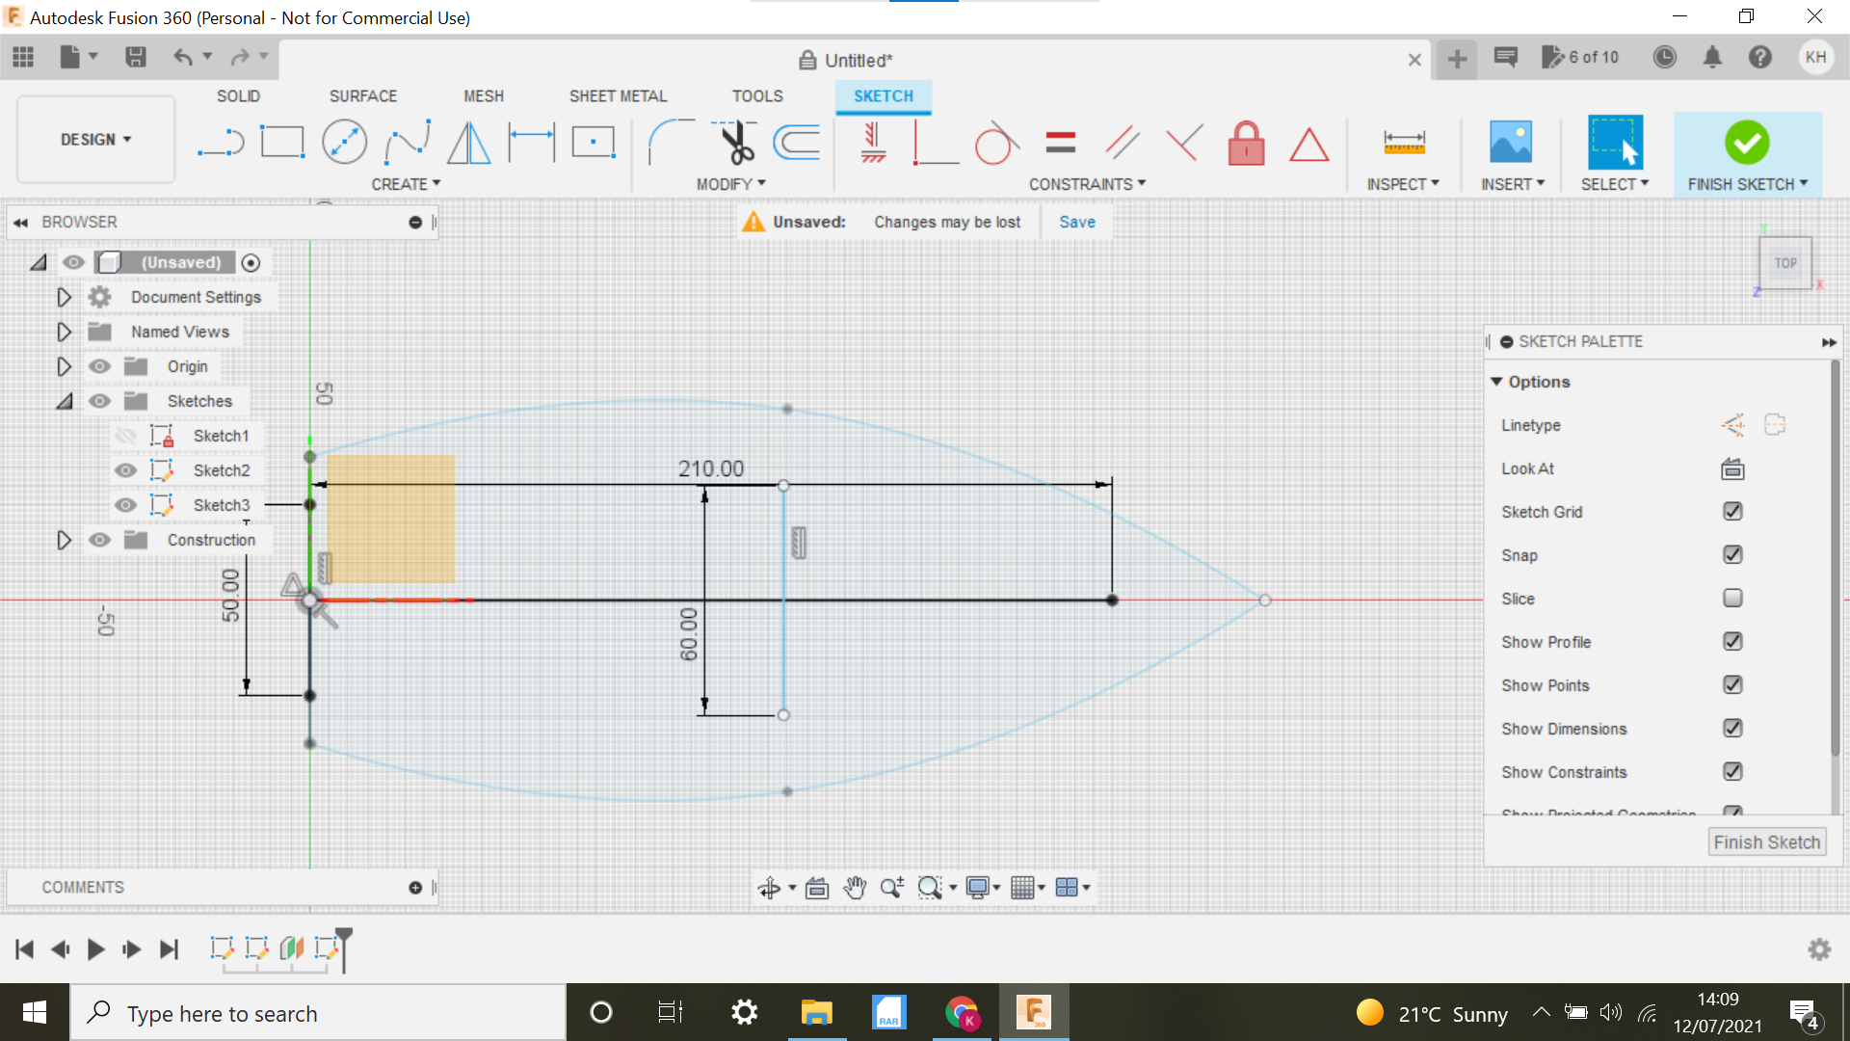
Task: Expand the Origin folder in Browser
Action: click(x=63, y=366)
